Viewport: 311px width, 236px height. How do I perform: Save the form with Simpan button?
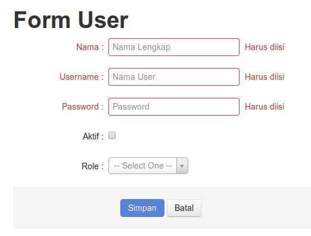142,208
